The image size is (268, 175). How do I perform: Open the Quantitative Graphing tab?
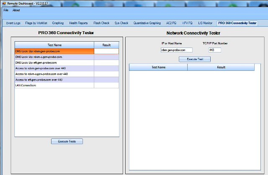tap(147, 23)
